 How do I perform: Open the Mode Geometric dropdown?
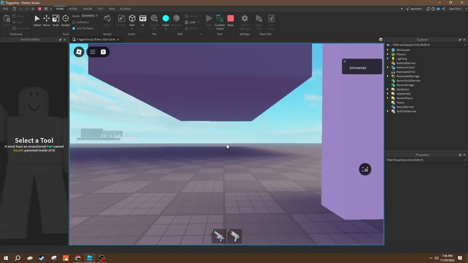(x=90, y=16)
